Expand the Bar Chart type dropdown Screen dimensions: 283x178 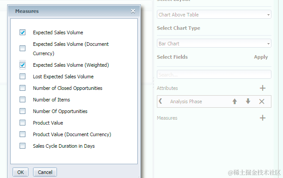click(214, 44)
